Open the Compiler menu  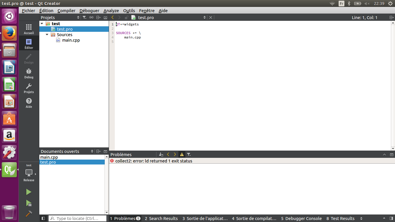(67, 11)
